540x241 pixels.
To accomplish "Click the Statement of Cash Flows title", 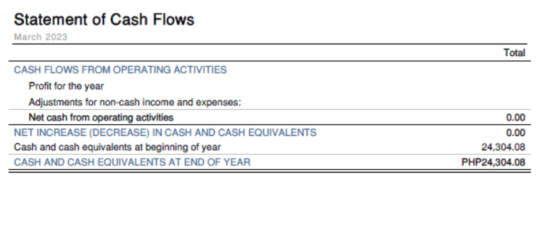I will coord(104,20).
